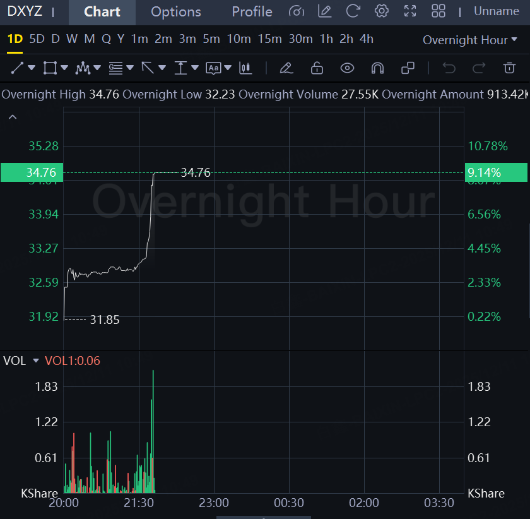Open the Overnight Hour session dropdown
The width and height of the screenshot is (530, 519).
471,40
